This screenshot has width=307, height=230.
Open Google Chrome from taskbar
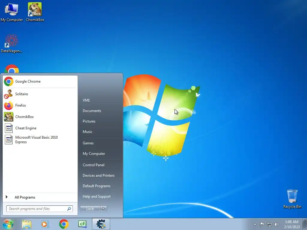pyautogui.click(x=64, y=224)
